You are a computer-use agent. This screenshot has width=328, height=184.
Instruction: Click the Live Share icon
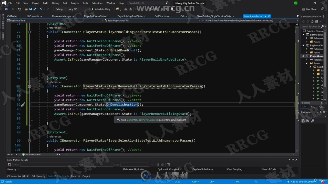[304, 9]
